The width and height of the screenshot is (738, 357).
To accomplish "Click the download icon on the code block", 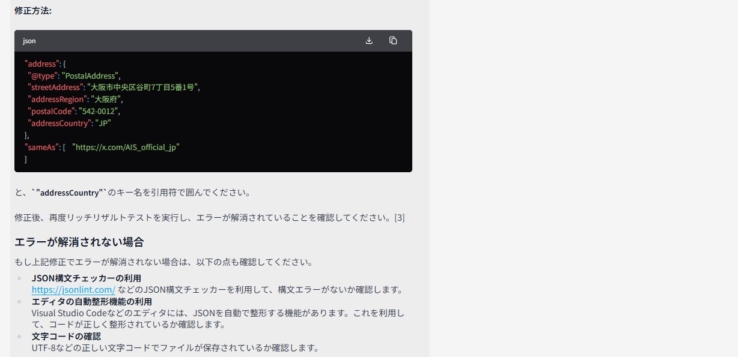I will (x=368, y=40).
